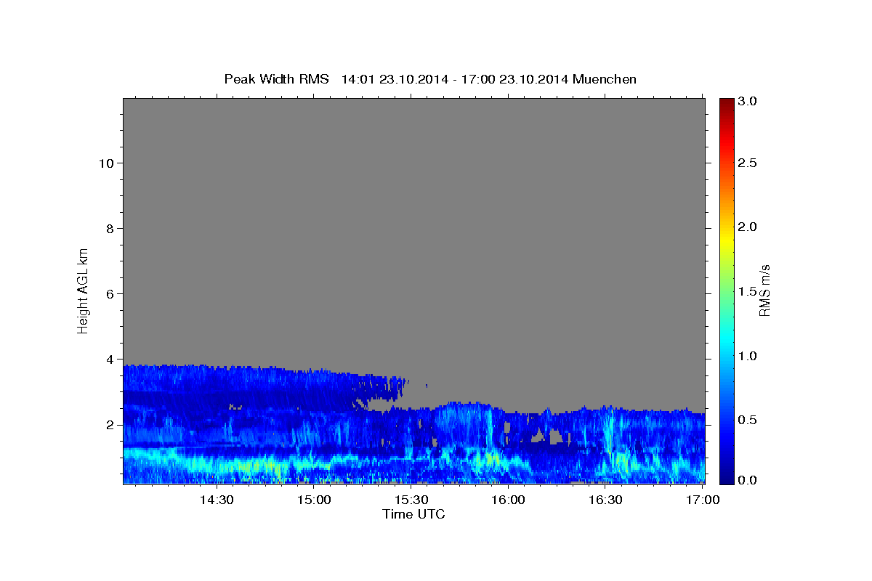
Task: Click the blue data layer at 14:30 near 3 km
Action: click(217, 392)
